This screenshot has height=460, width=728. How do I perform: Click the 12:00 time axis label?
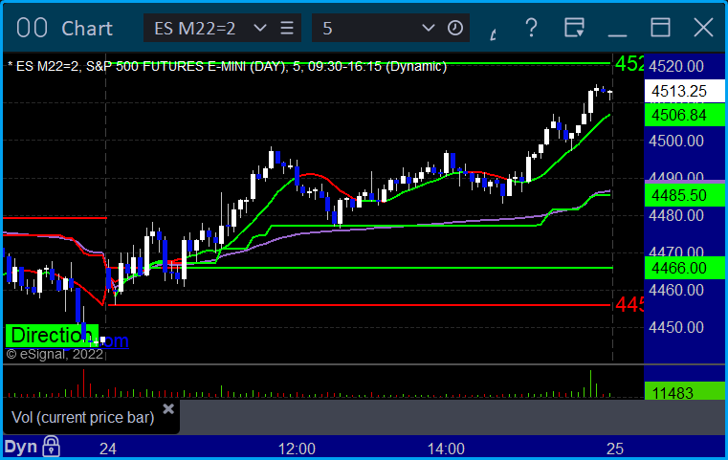(297, 449)
